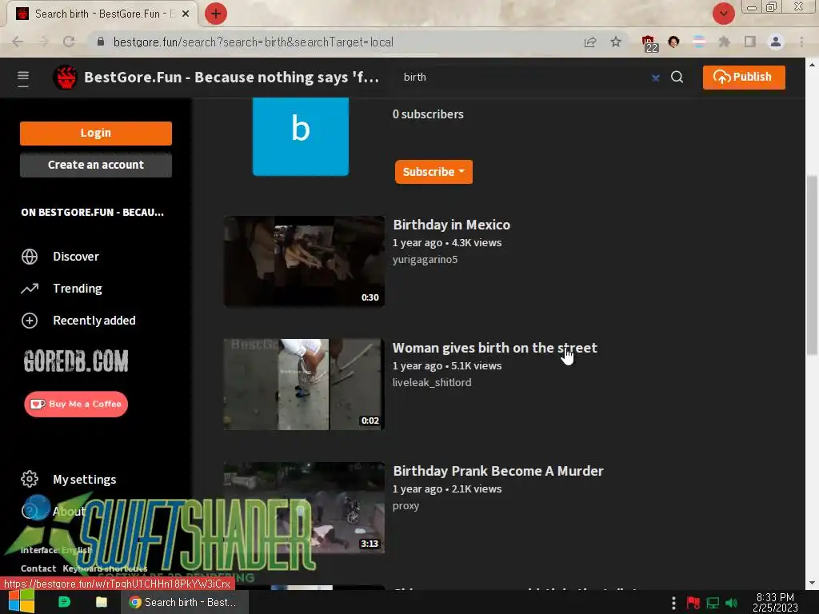Viewport: 819px width, 614px height.
Task: Open the Chrome profile icon
Action: tap(776, 42)
